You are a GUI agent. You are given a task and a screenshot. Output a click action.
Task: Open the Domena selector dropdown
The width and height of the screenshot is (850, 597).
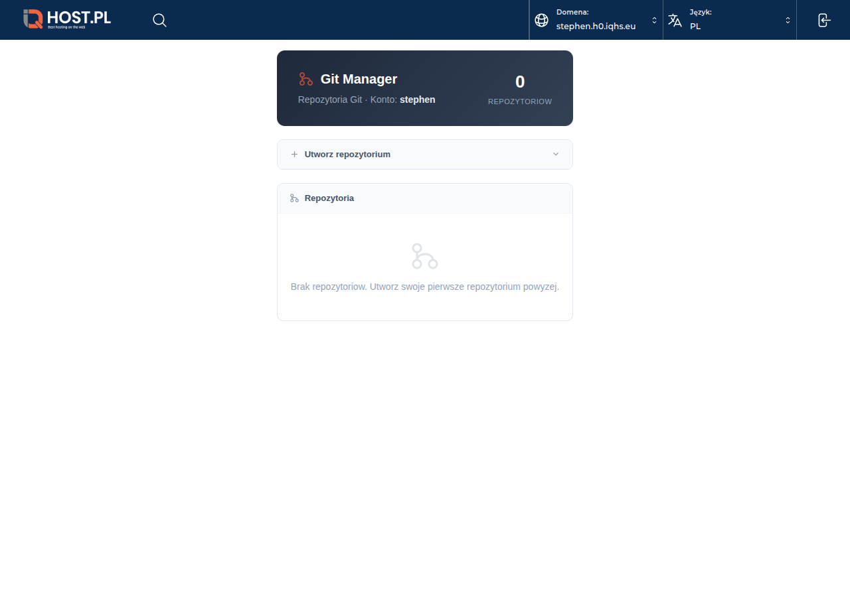click(x=653, y=21)
